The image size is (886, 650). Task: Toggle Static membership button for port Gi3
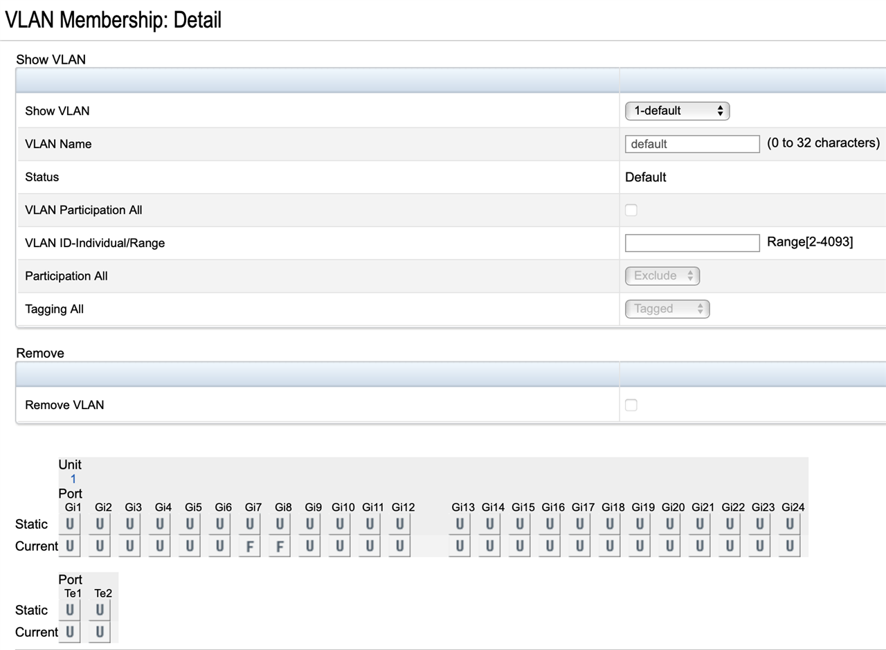(x=129, y=524)
